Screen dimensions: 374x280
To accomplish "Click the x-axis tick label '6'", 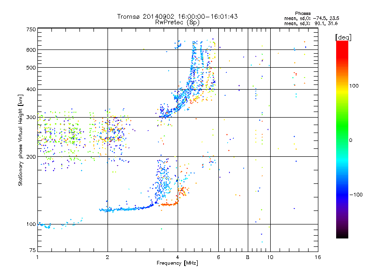I will coord(218,257).
